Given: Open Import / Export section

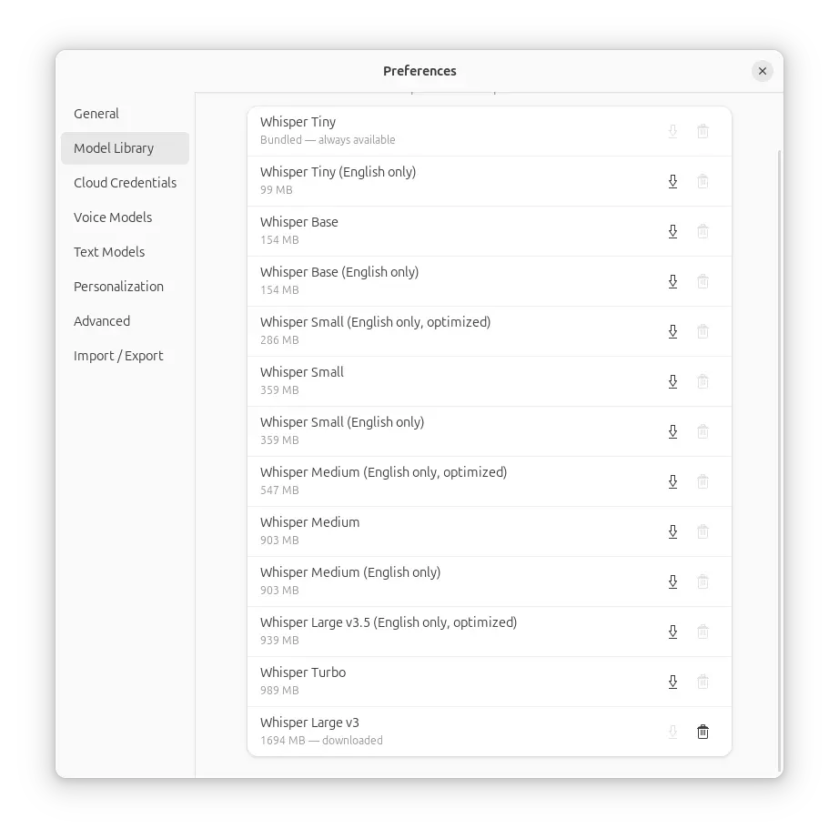Looking at the screenshot, I should pyautogui.click(x=118, y=356).
